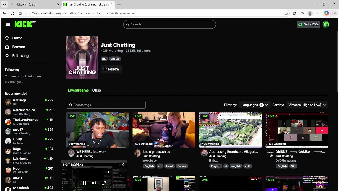Open the hamburger sidebar menu
Image resolution: width=339 pixels, height=191 pixels.
8,24
